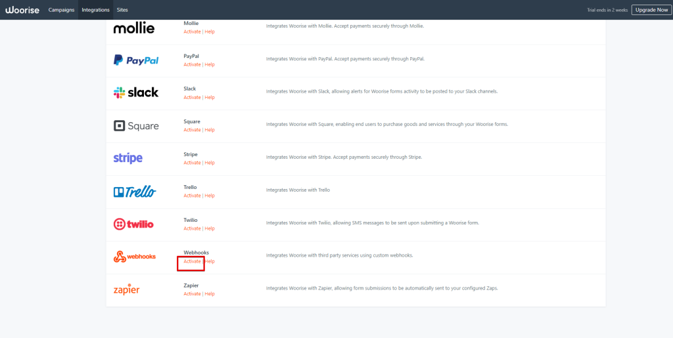Click the Webhooks logo icon
The height and width of the screenshot is (338, 673).
tap(135, 257)
